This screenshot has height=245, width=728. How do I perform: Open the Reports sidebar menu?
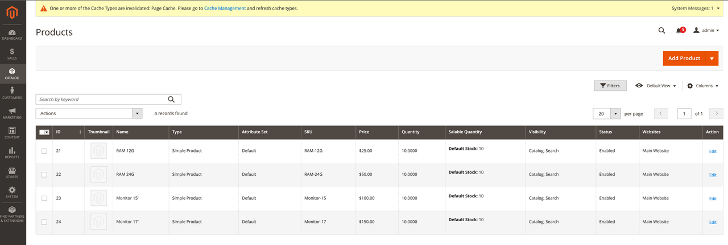click(x=13, y=153)
